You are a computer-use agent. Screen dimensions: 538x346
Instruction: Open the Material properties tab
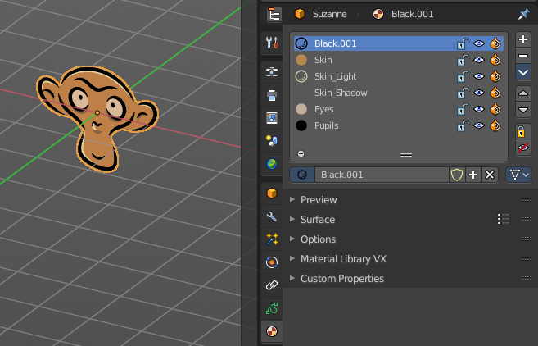(x=272, y=331)
